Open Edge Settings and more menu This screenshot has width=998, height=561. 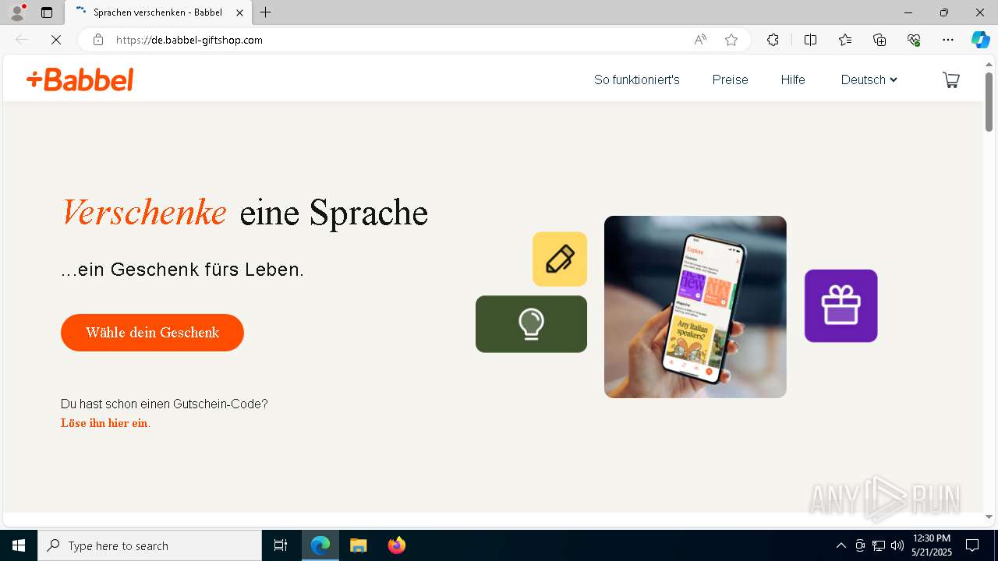948,40
